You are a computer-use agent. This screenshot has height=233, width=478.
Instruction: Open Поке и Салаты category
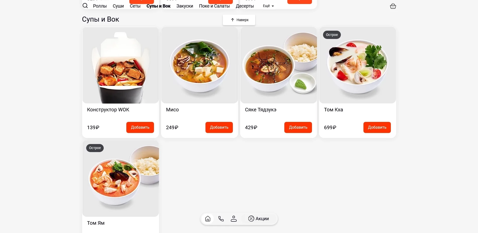coord(214,6)
